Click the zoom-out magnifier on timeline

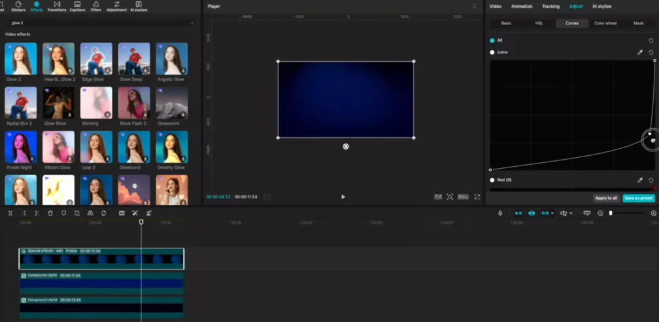tap(600, 213)
